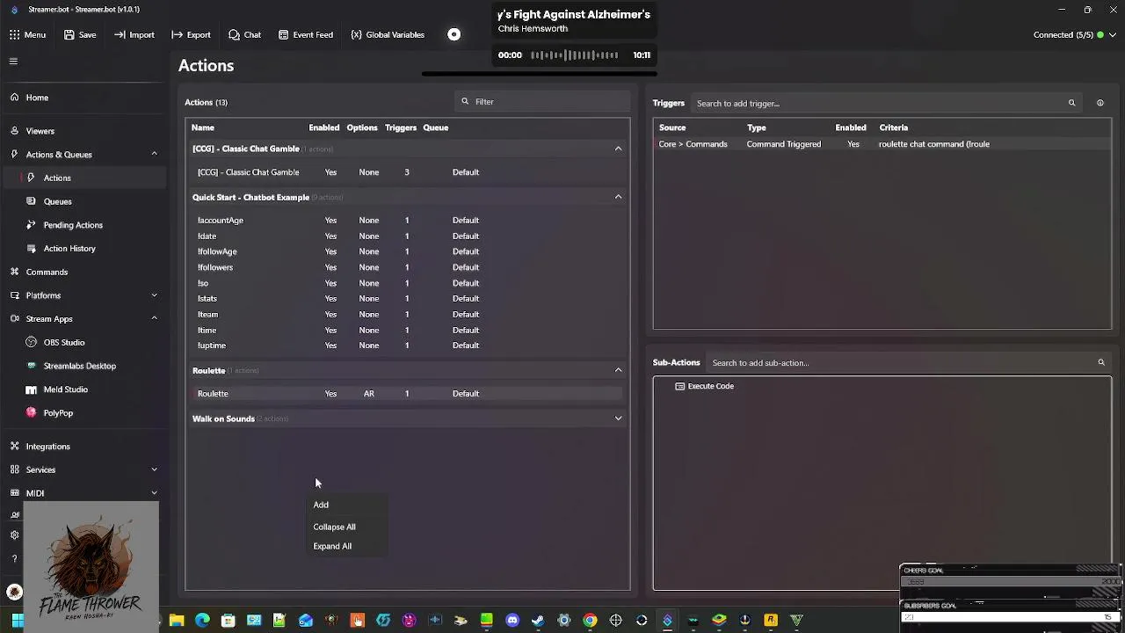Expand the Walk on Sounds group
Viewport: 1125px width, 633px height.
tap(618, 418)
